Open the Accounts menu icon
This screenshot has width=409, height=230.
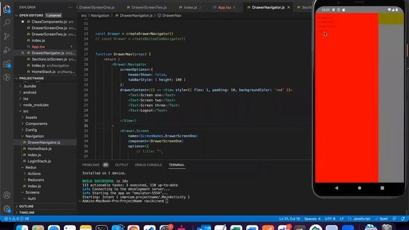7,195
